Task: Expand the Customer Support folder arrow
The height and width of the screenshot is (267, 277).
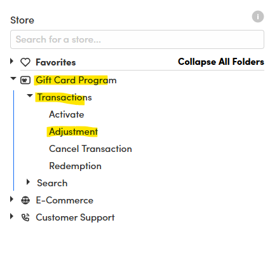Action: point(12,216)
